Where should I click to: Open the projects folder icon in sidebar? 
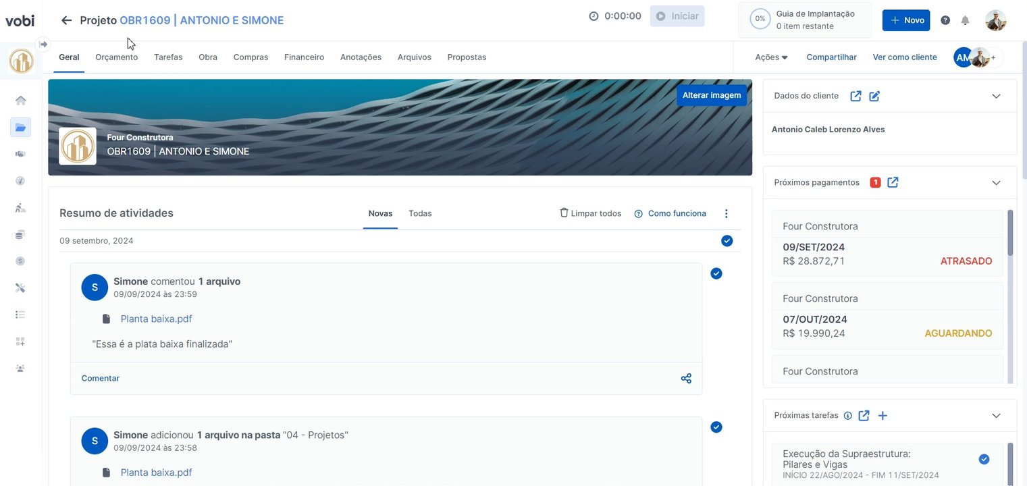(x=21, y=127)
